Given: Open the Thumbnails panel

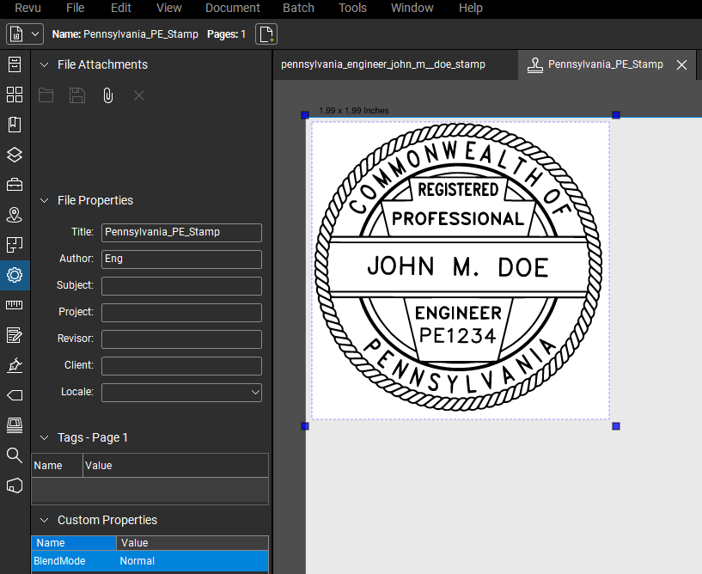Looking at the screenshot, I should 14,95.
